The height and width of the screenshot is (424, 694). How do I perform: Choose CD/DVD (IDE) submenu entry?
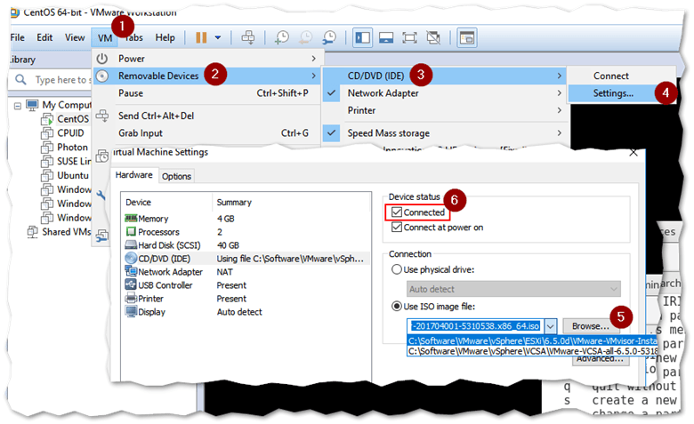444,76
